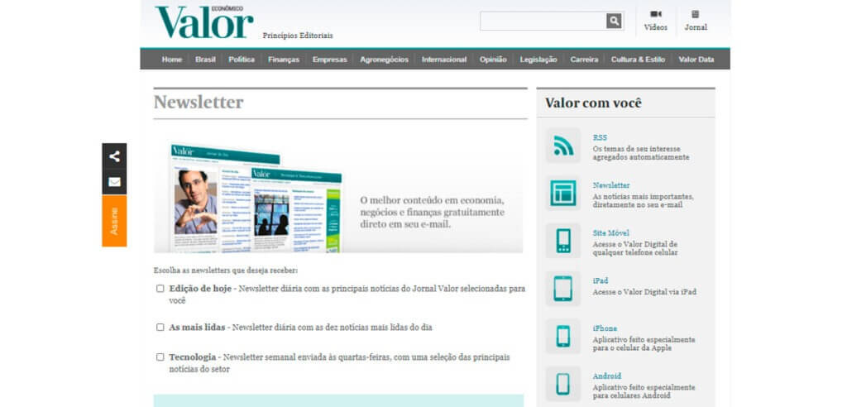Open the Internacional menu item

[444, 60]
